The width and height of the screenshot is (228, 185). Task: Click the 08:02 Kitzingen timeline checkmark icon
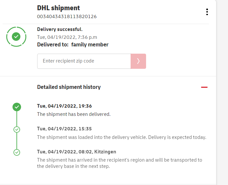point(17,152)
